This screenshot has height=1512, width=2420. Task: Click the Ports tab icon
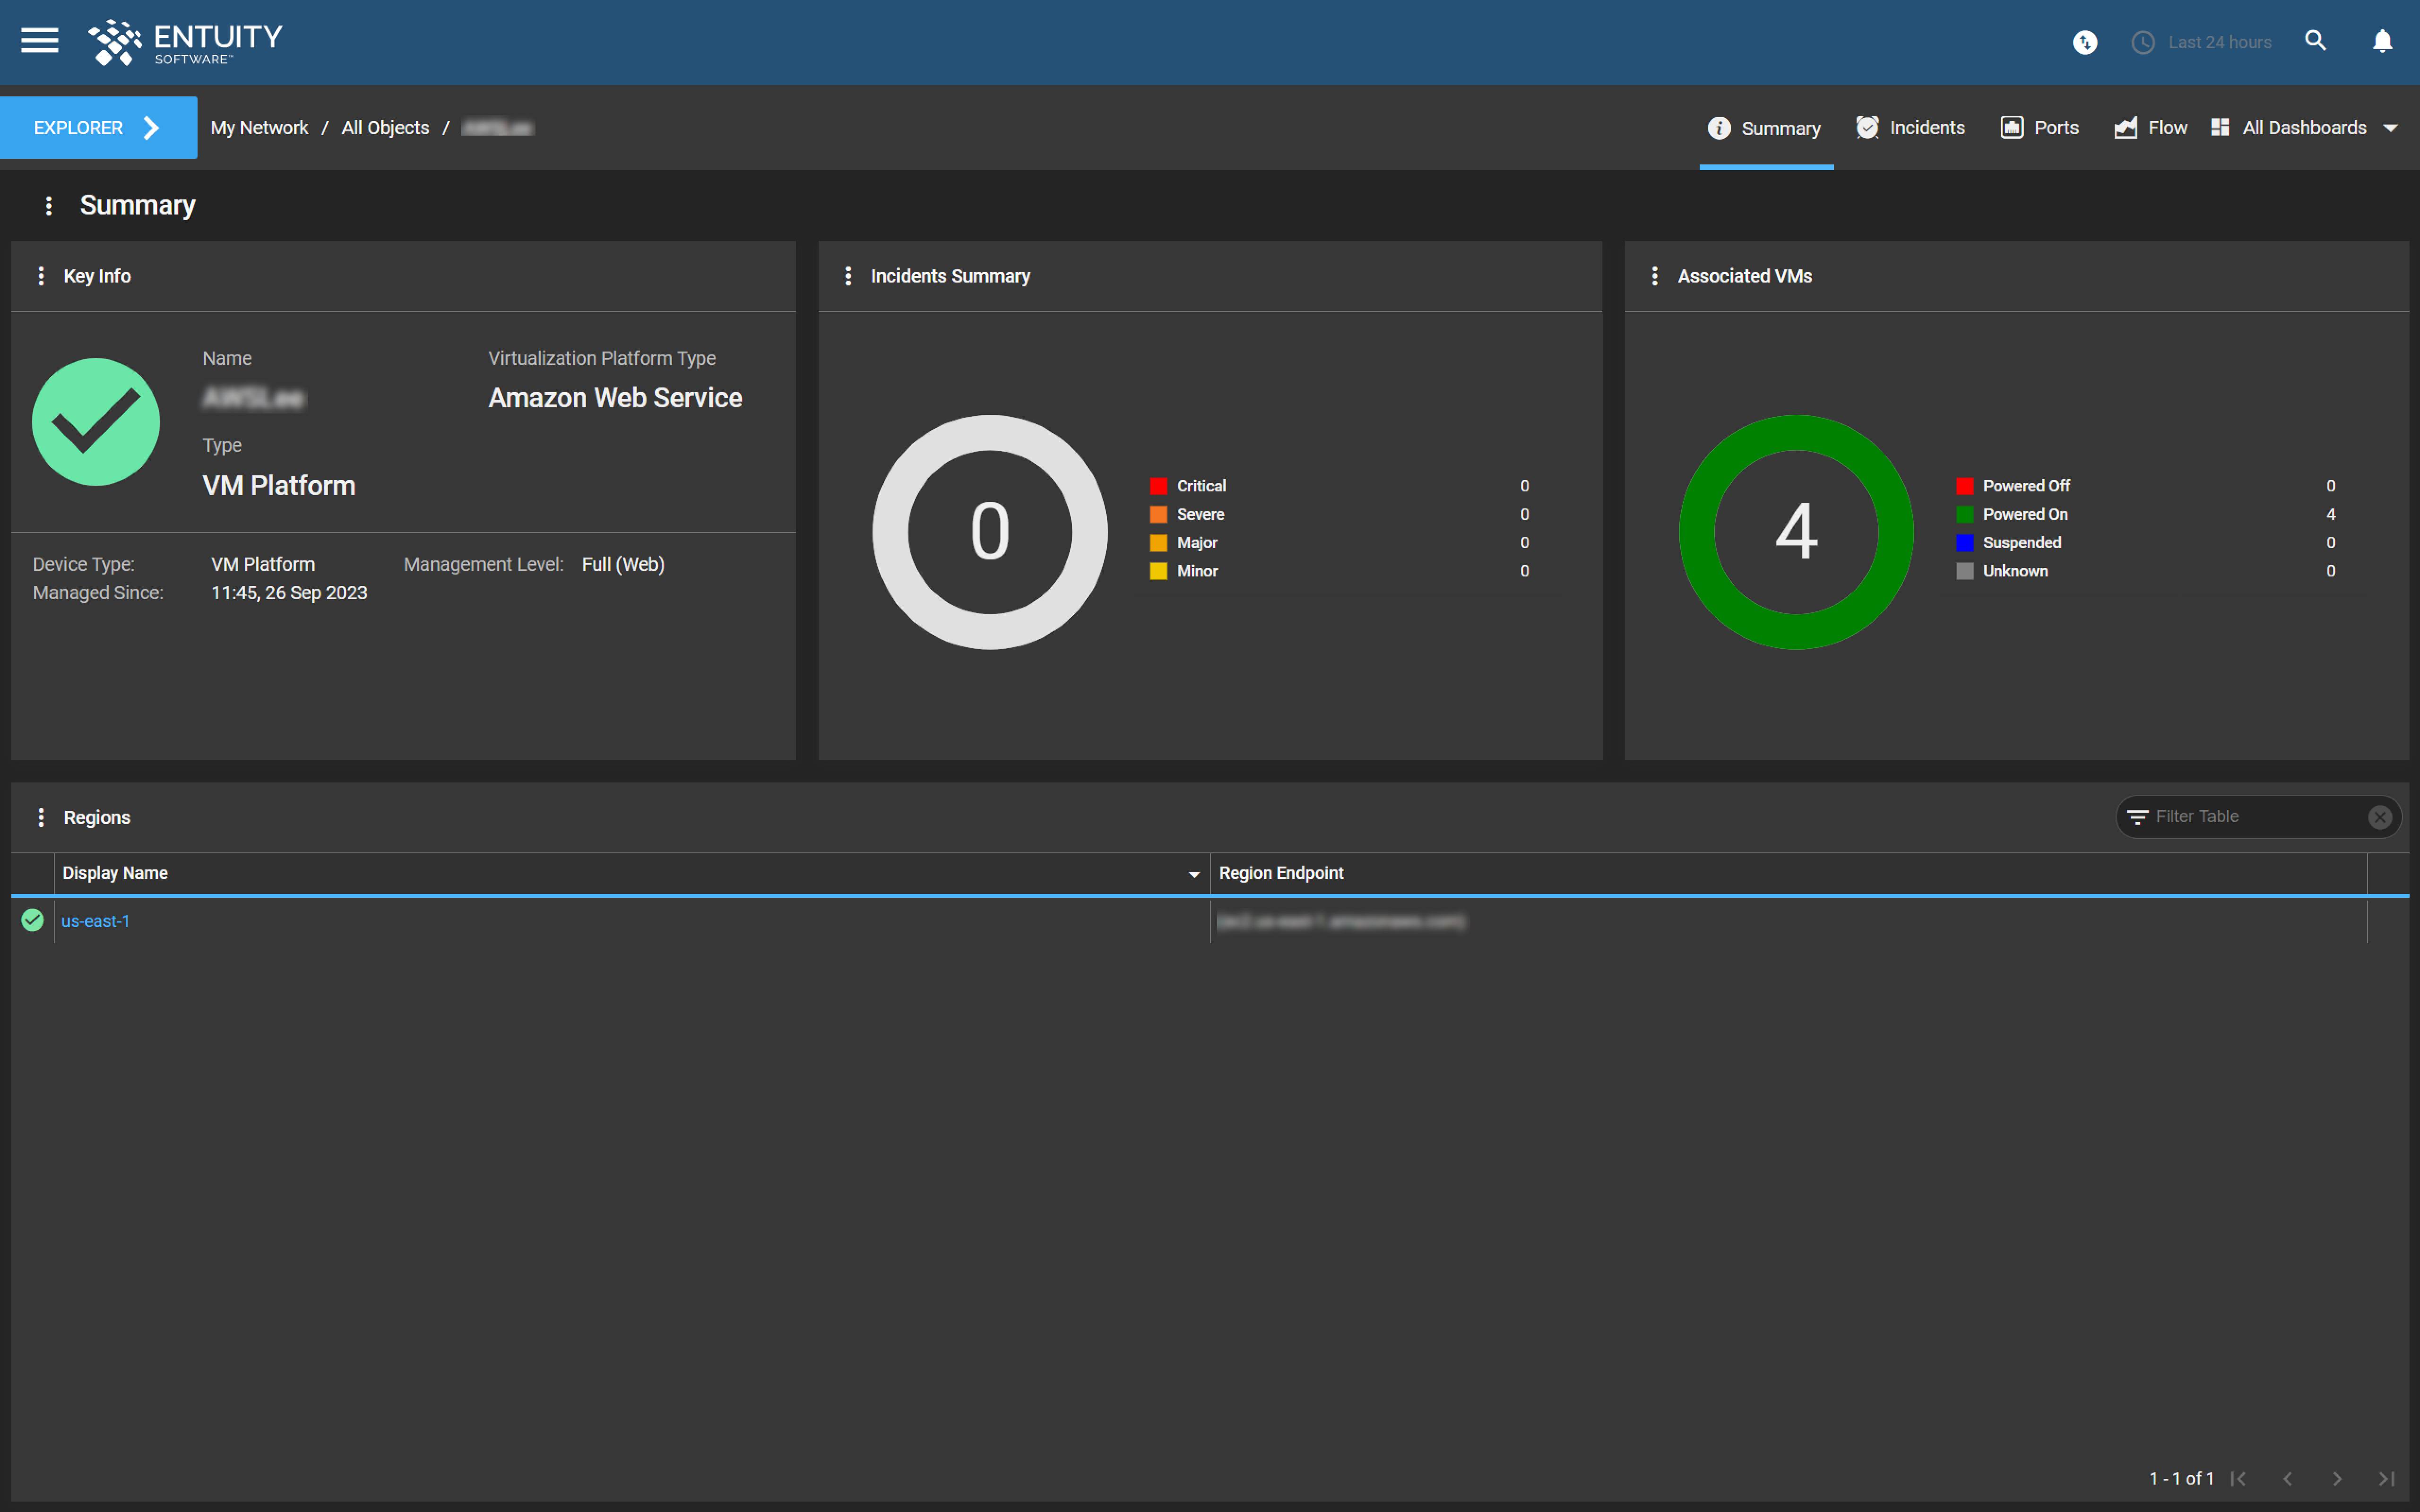[x=2012, y=127]
